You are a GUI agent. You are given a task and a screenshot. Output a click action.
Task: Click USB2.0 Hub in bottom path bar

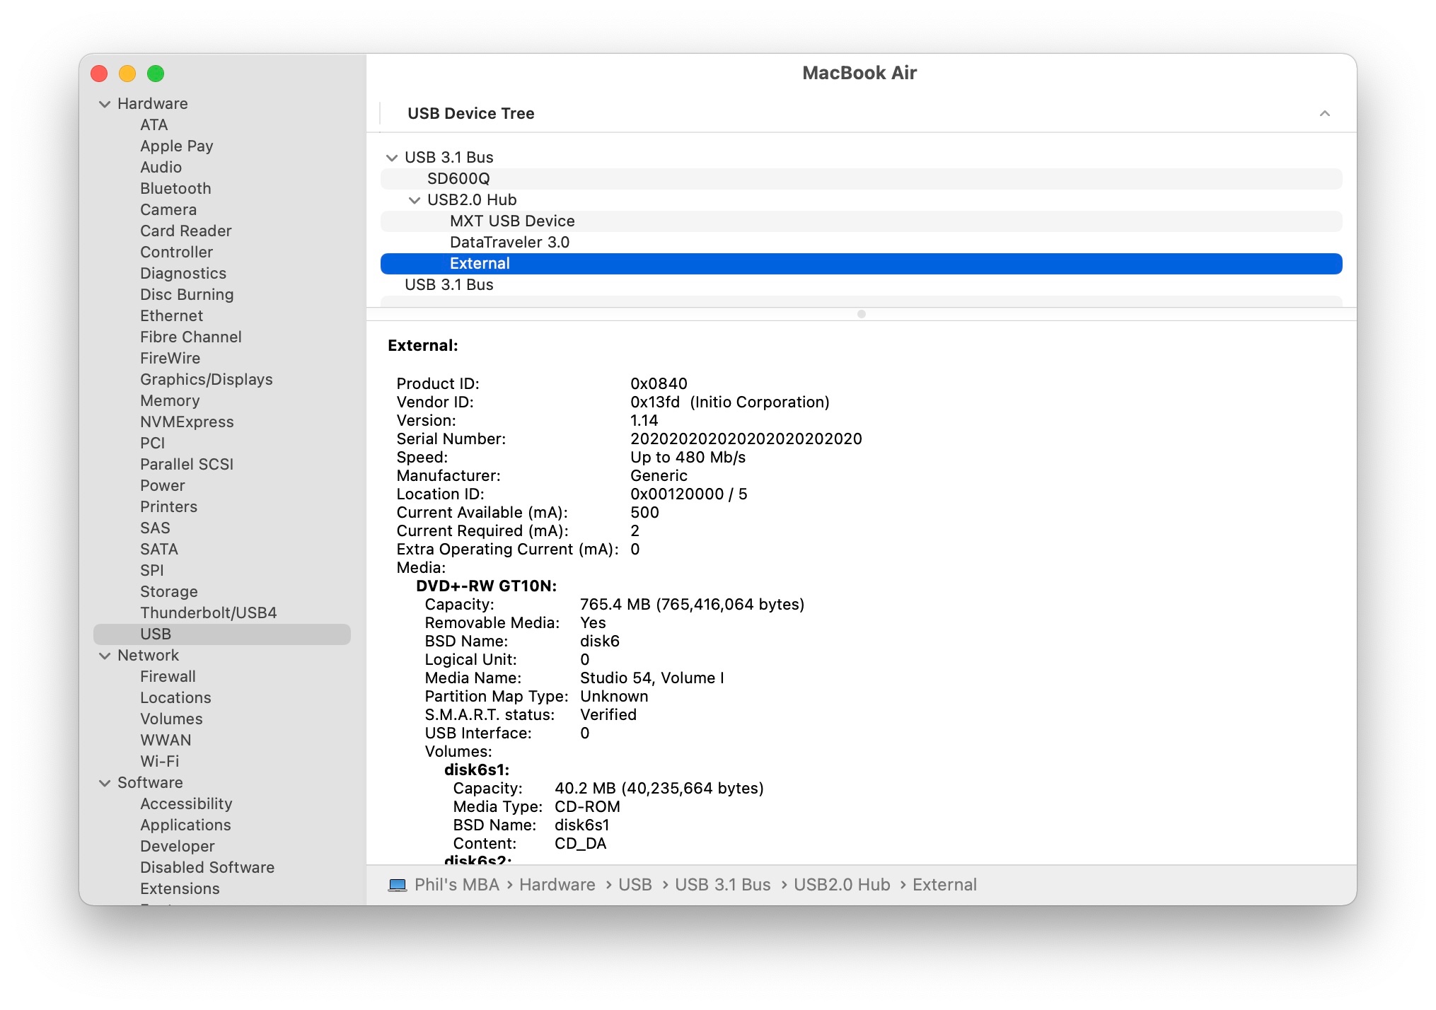[841, 885]
